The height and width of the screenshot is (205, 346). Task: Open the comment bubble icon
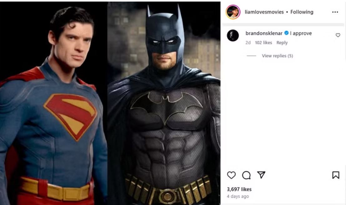(x=247, y=176)
